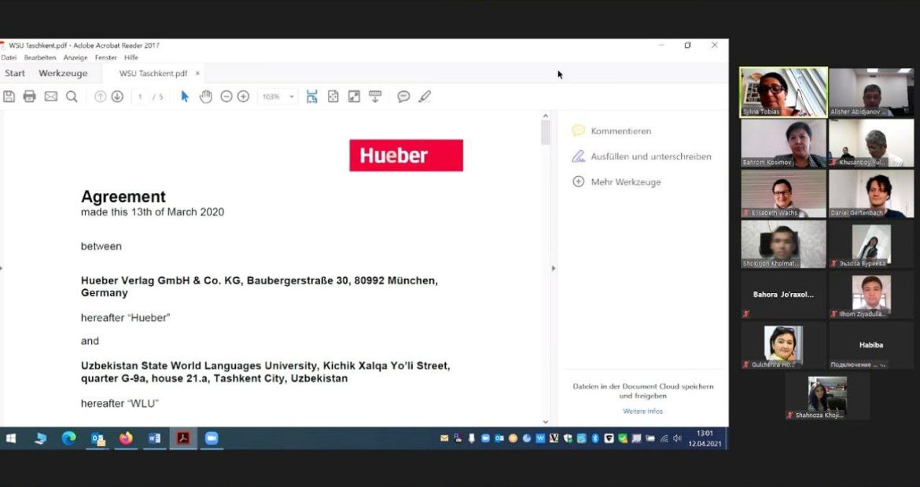Viewport: 920px width, 487px height.
Task: Click the Save file icon in toolbar
Action: point(9,97)
